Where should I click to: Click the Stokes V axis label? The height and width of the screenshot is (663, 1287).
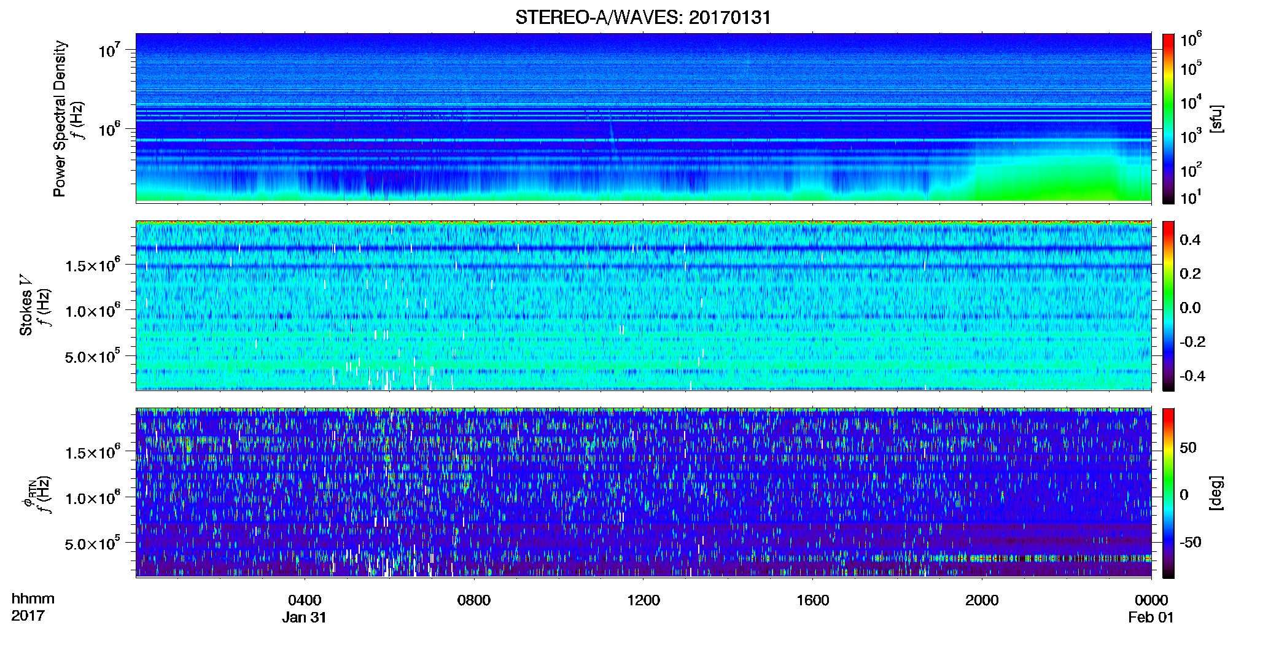pyautogui.click(x=26, y=305)
